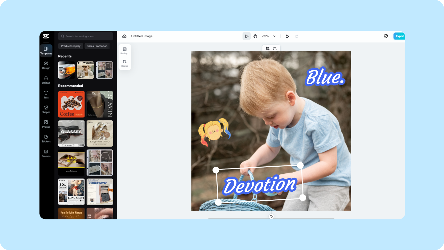Click the shield protection icon
Viewport: 444px width, 250px height.
386,36
